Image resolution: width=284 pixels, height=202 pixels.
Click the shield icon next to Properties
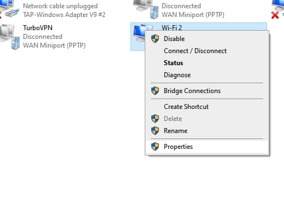(155, 147)
